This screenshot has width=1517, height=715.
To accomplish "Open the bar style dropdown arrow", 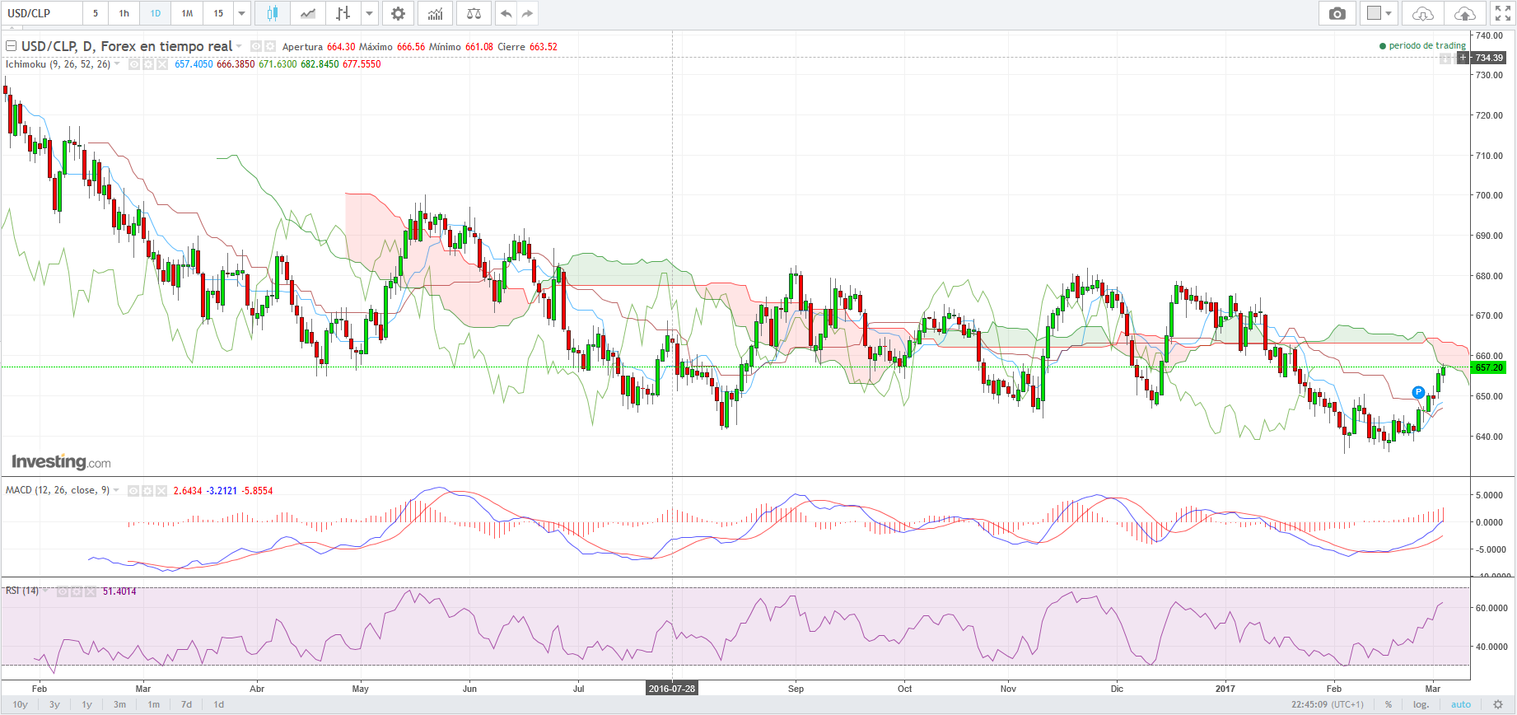I will 370,13.
